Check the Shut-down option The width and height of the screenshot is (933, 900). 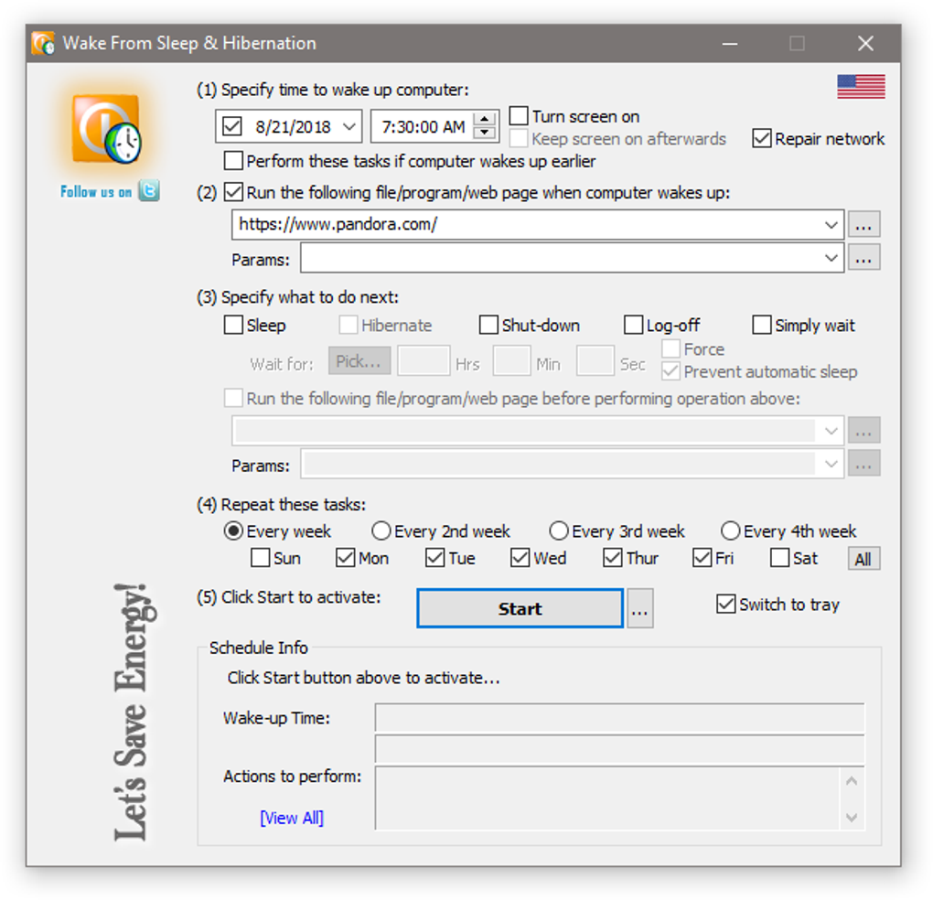488,325
